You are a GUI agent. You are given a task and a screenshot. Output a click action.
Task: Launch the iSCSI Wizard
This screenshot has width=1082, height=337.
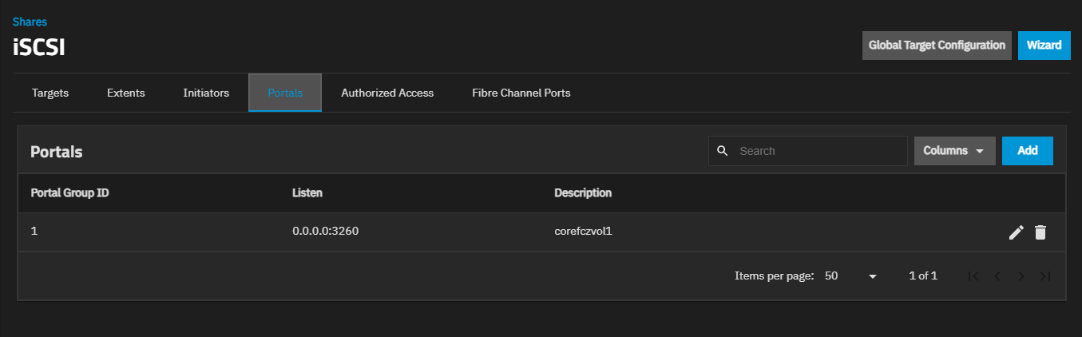click(1044, 46)
